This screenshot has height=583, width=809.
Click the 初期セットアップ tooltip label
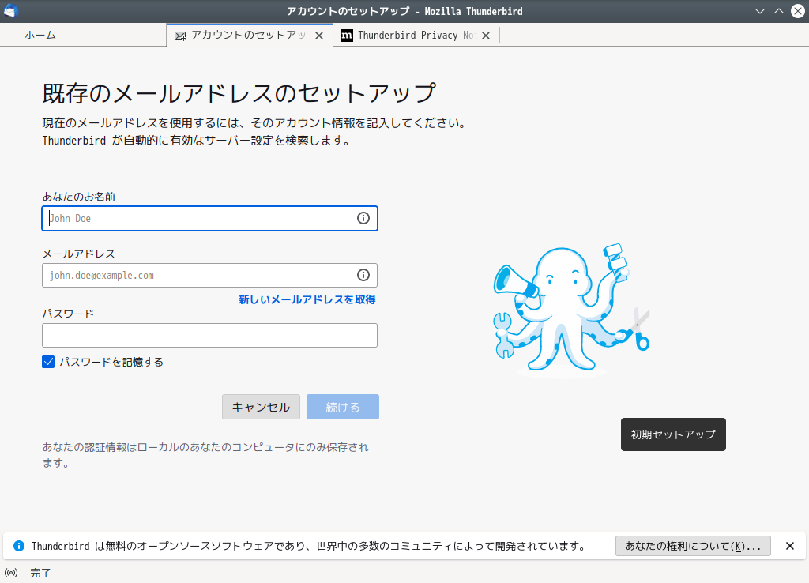pos(673,434)
